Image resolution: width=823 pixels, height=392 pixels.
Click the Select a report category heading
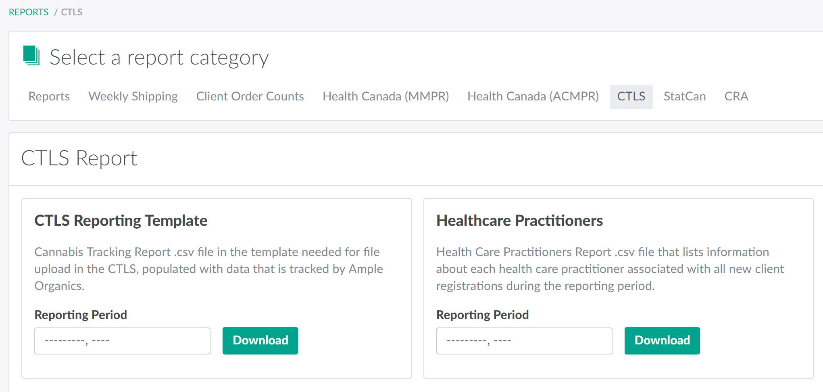(x=159, y=57)
